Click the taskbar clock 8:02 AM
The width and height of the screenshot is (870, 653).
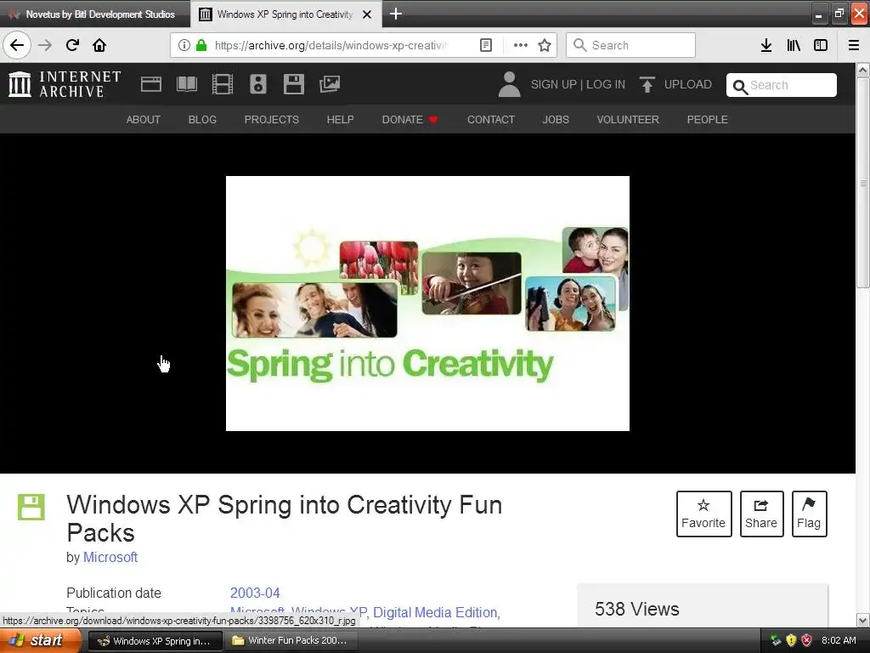point(839,640)
